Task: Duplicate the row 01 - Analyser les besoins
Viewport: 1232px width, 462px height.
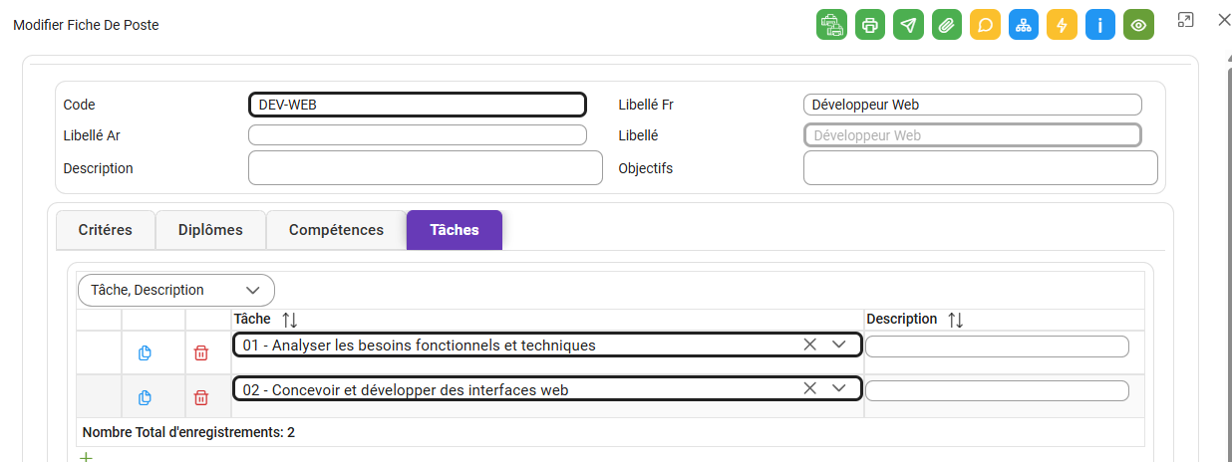Action: (145, 352)
